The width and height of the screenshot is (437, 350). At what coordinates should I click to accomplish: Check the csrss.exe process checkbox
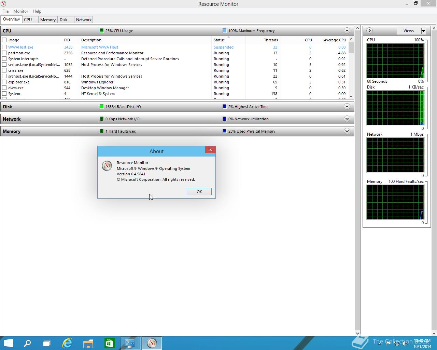[x=4, y=70]
